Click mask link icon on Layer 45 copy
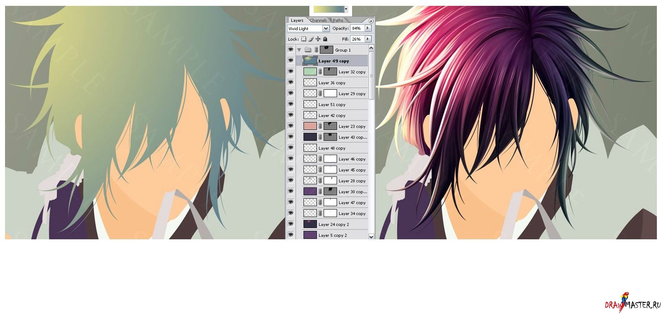 (x=320, y=170)
